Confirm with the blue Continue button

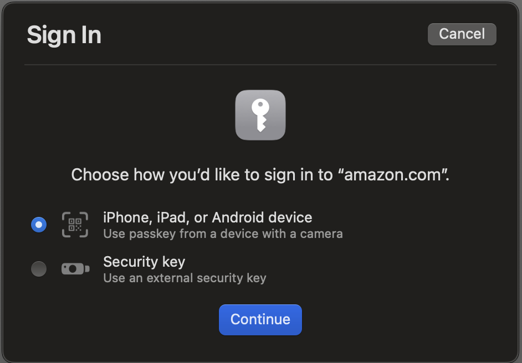click(260, 319)
